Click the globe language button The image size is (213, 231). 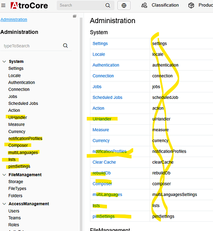click(124, 6)
